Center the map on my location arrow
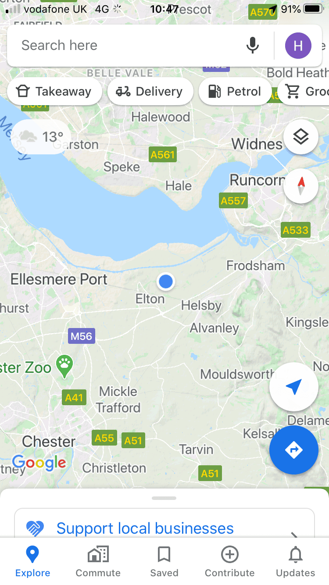This screenshot has width=329, height=585. [x=294, y=387]
